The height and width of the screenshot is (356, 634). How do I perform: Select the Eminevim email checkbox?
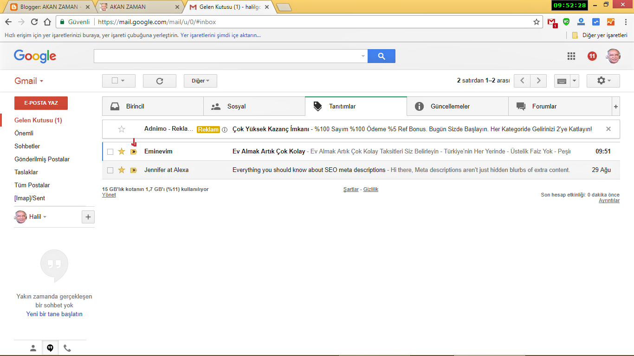tap(110, 152)
